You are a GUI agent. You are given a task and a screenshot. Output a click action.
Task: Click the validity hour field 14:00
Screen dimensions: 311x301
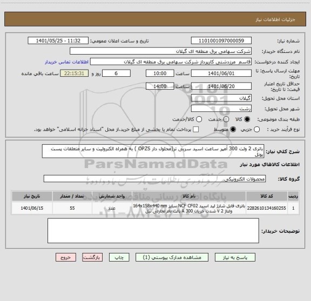[x=160, y=86]
